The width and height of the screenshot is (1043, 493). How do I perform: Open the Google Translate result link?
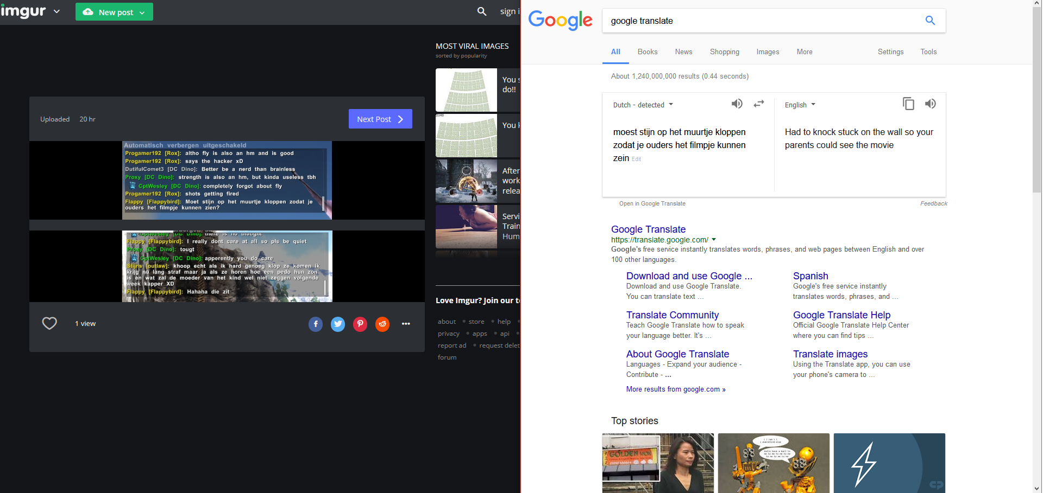point(648,229)
